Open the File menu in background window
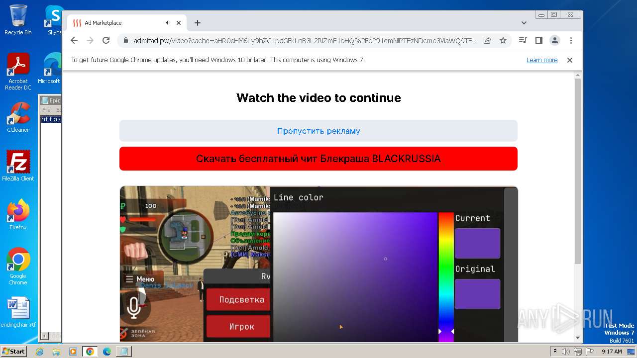 tap(46, 110)
